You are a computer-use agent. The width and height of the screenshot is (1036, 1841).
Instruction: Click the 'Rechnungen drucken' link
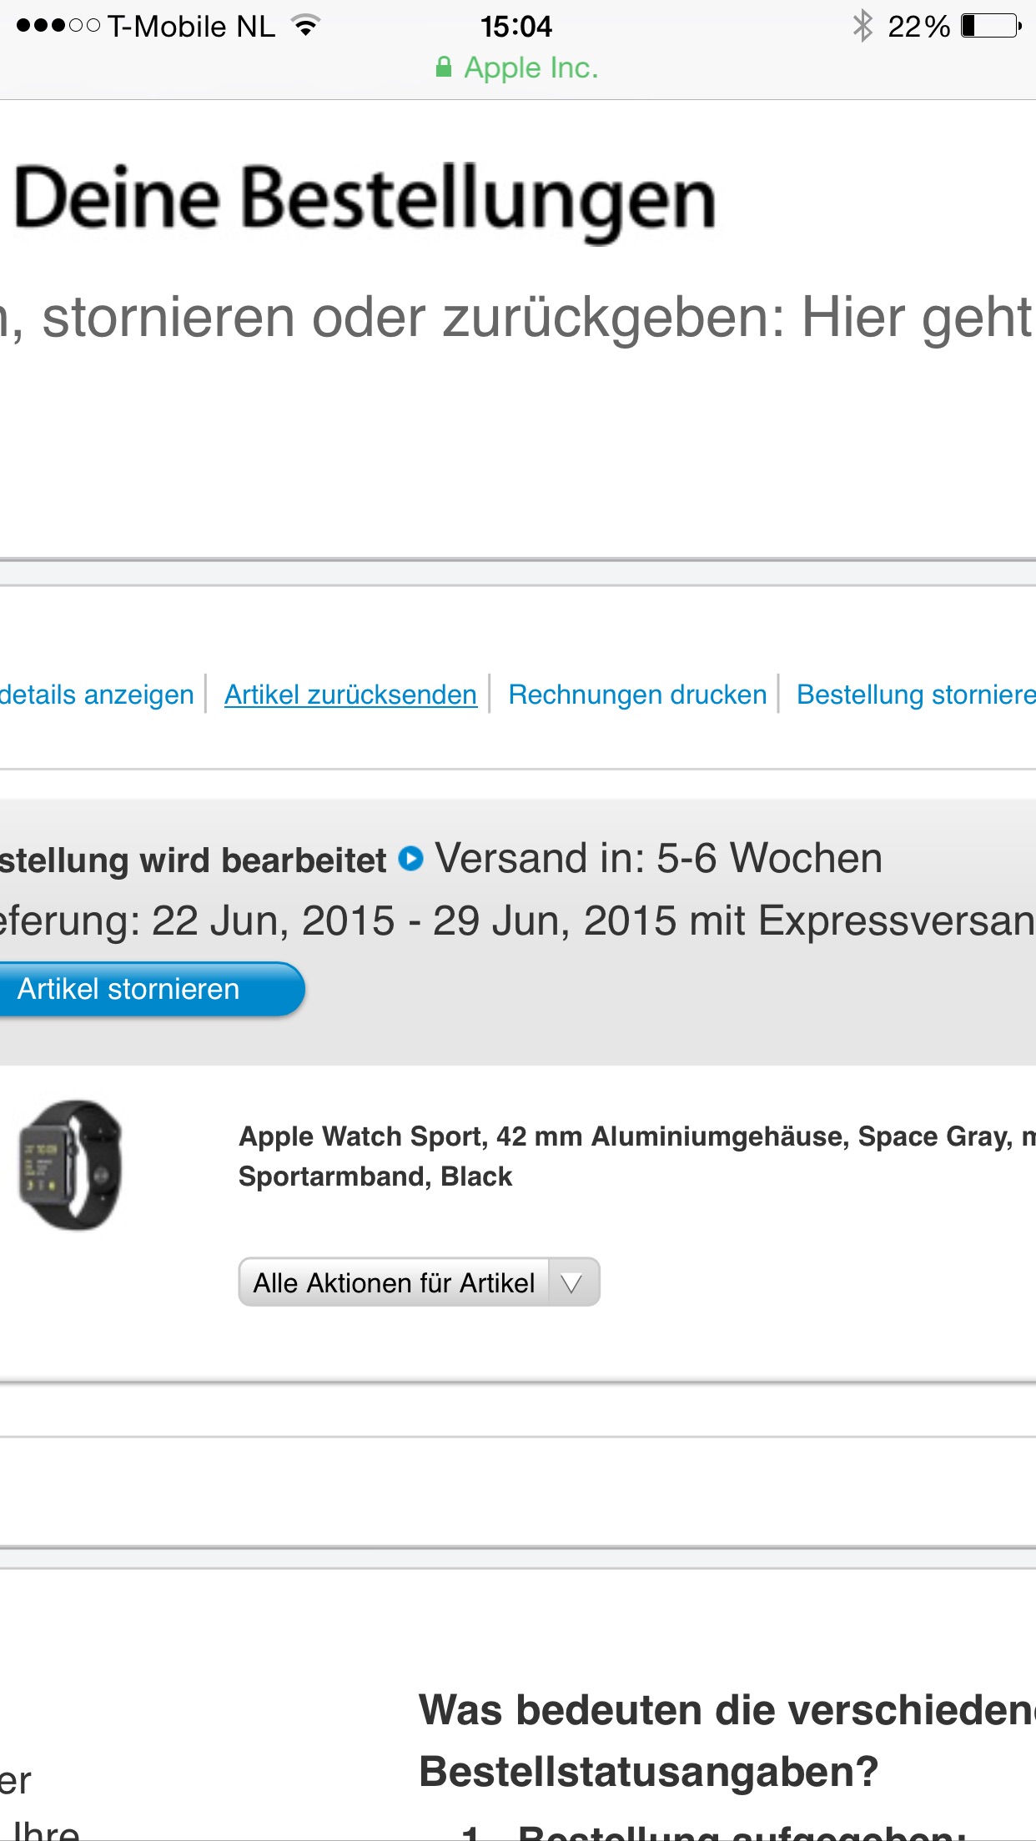(637, 695)
